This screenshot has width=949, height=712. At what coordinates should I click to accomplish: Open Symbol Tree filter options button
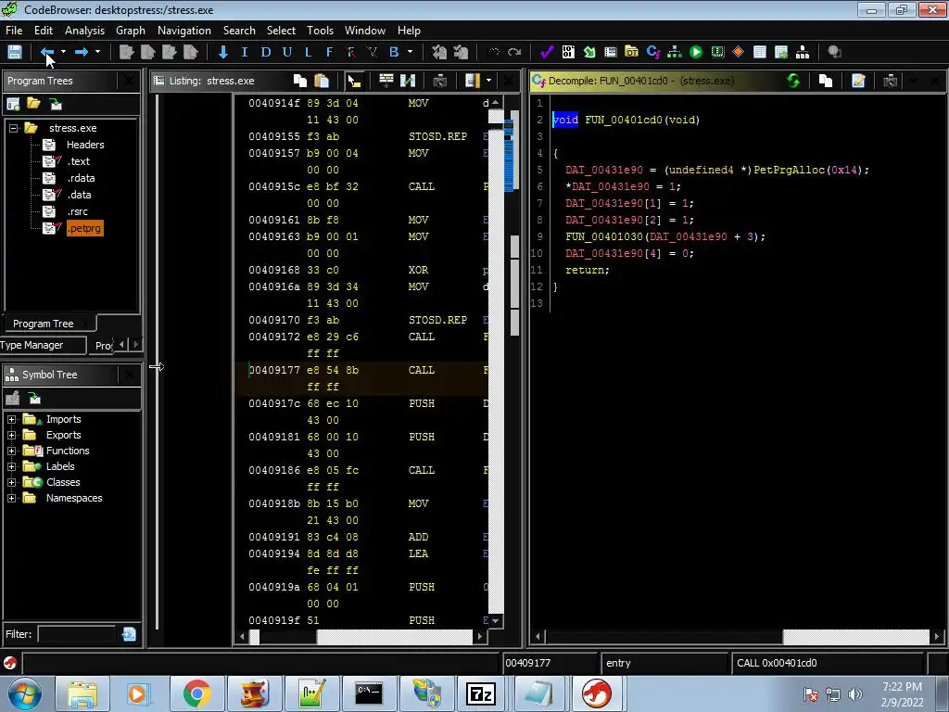(x=129, y=634)
